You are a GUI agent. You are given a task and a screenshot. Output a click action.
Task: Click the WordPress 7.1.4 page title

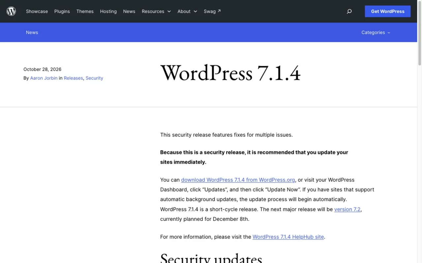230,73
